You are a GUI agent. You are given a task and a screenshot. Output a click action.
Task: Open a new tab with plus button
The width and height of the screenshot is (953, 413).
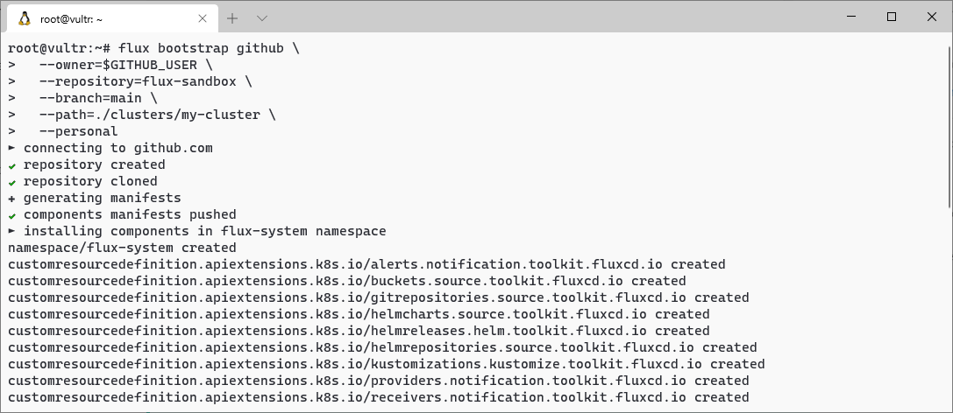pos(232,18)
